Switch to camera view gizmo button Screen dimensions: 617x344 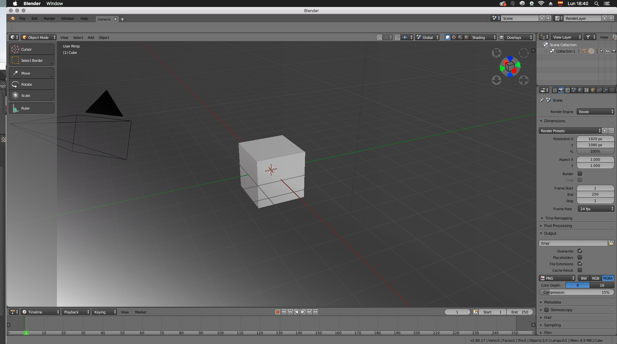[x=496, y=53]
